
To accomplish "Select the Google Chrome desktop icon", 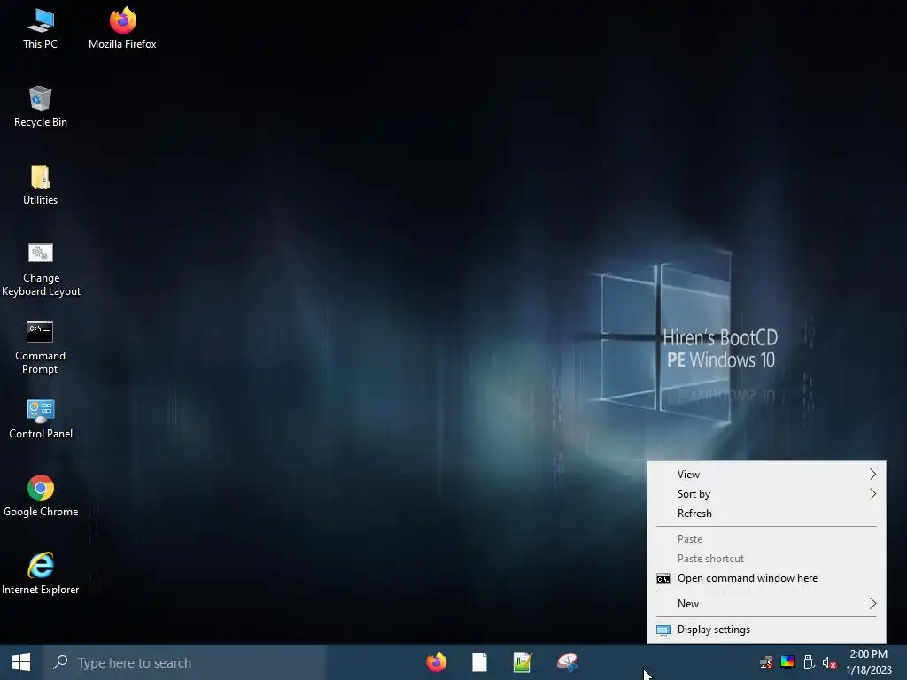I will coord(41,496).
